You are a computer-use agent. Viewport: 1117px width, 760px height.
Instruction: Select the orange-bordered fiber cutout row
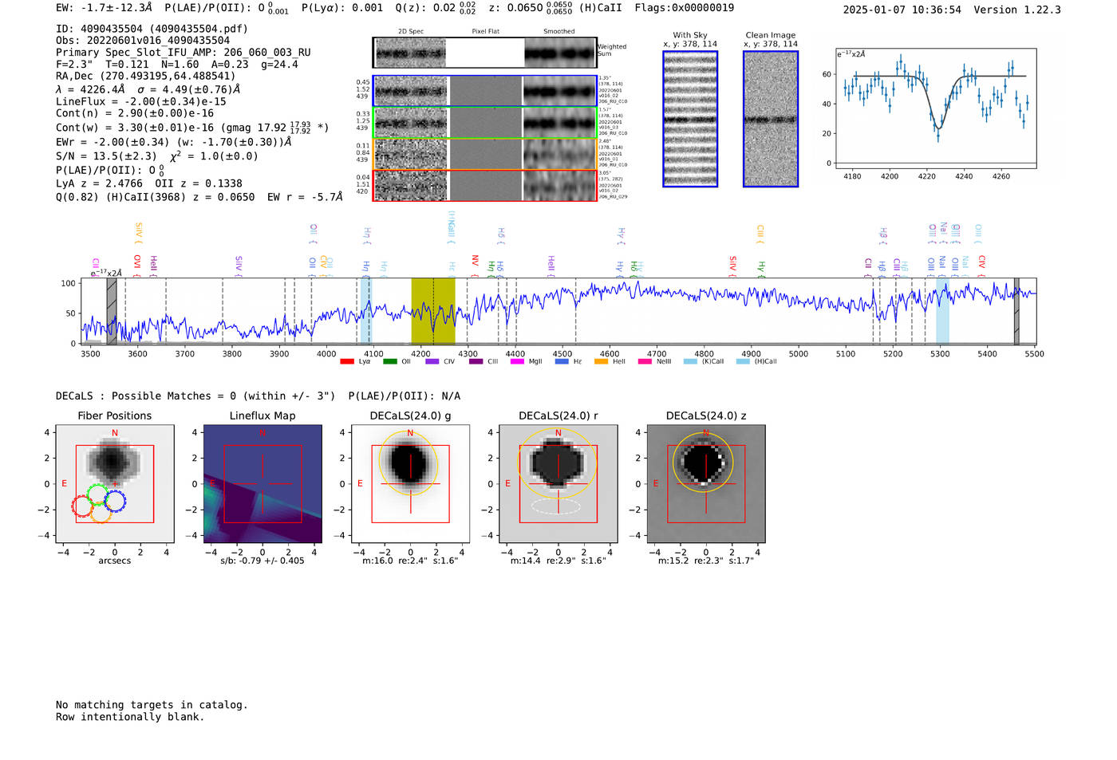coord(485,154)
